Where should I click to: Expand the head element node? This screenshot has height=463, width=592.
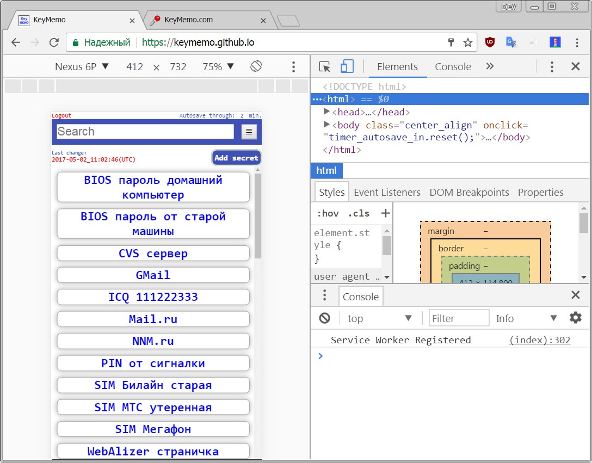[327, 112]
